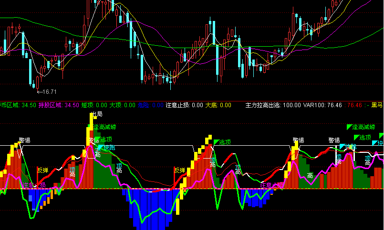Click the right magenta 注意止损 label
This screenshot has height=230, width=384.
271,185
